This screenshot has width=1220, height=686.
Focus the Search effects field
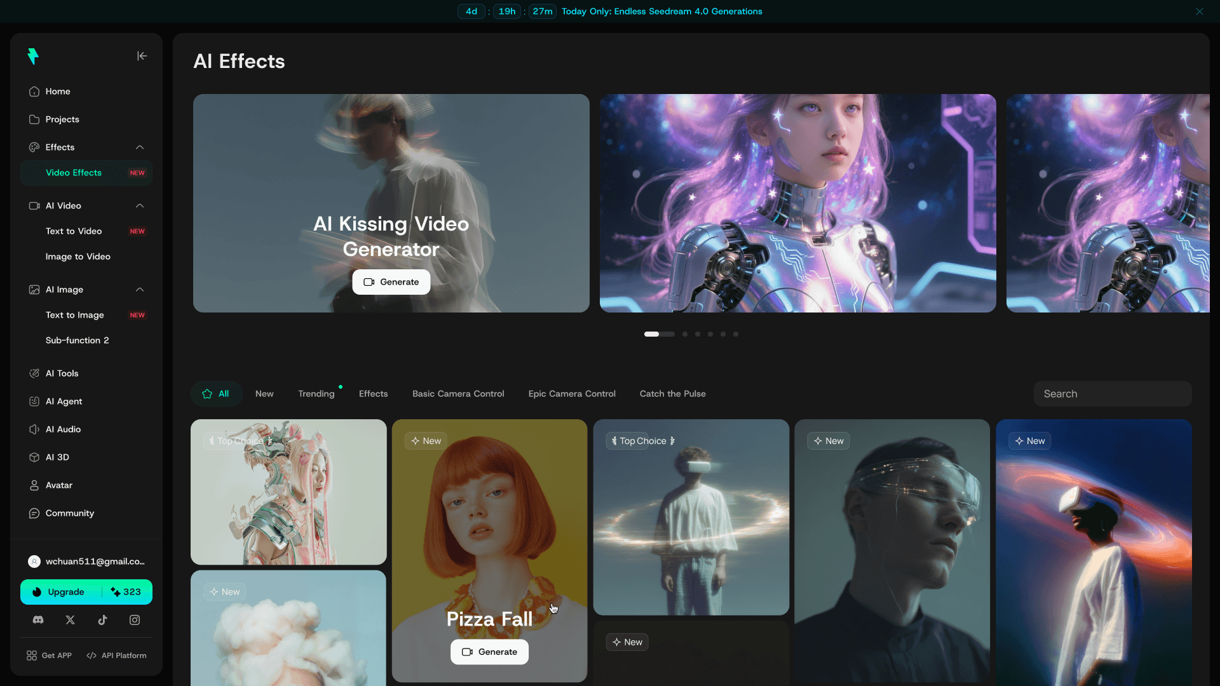tap(1112, 394)
